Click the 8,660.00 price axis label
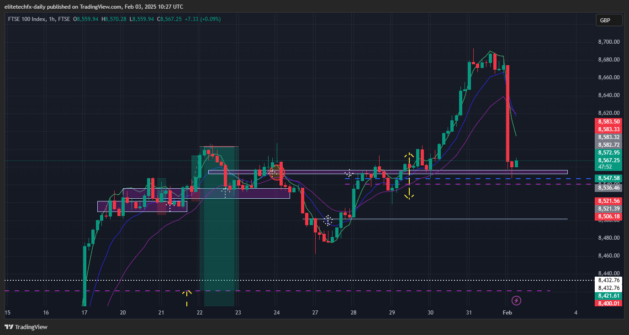 pyautogui.click(x=608, y=77)
